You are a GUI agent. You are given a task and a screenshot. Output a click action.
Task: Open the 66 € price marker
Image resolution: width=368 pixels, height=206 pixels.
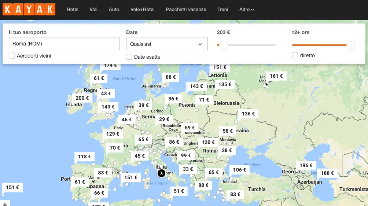click(99, 193)
